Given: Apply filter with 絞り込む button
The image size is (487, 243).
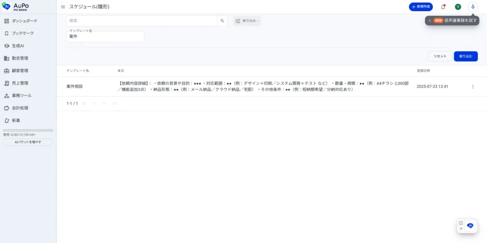Looking at the screenshot, I should pos(466,56).
